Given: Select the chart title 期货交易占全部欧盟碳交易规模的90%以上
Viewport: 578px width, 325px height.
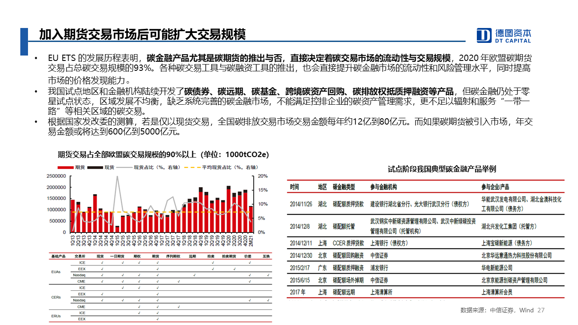Looking at the screenshot, I should (127, 154).
